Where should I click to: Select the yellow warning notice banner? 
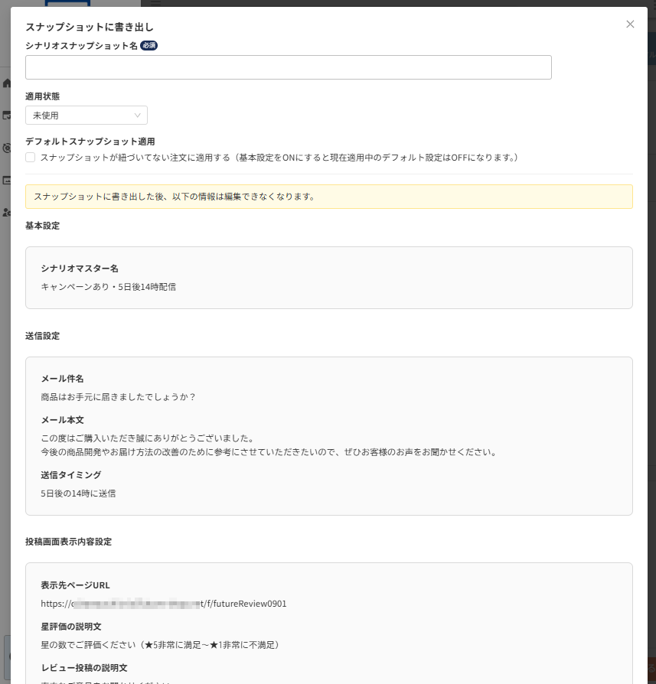(328, 197)
